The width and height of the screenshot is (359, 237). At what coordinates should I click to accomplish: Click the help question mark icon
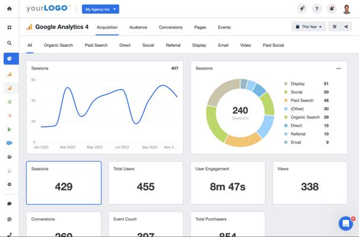317,9
